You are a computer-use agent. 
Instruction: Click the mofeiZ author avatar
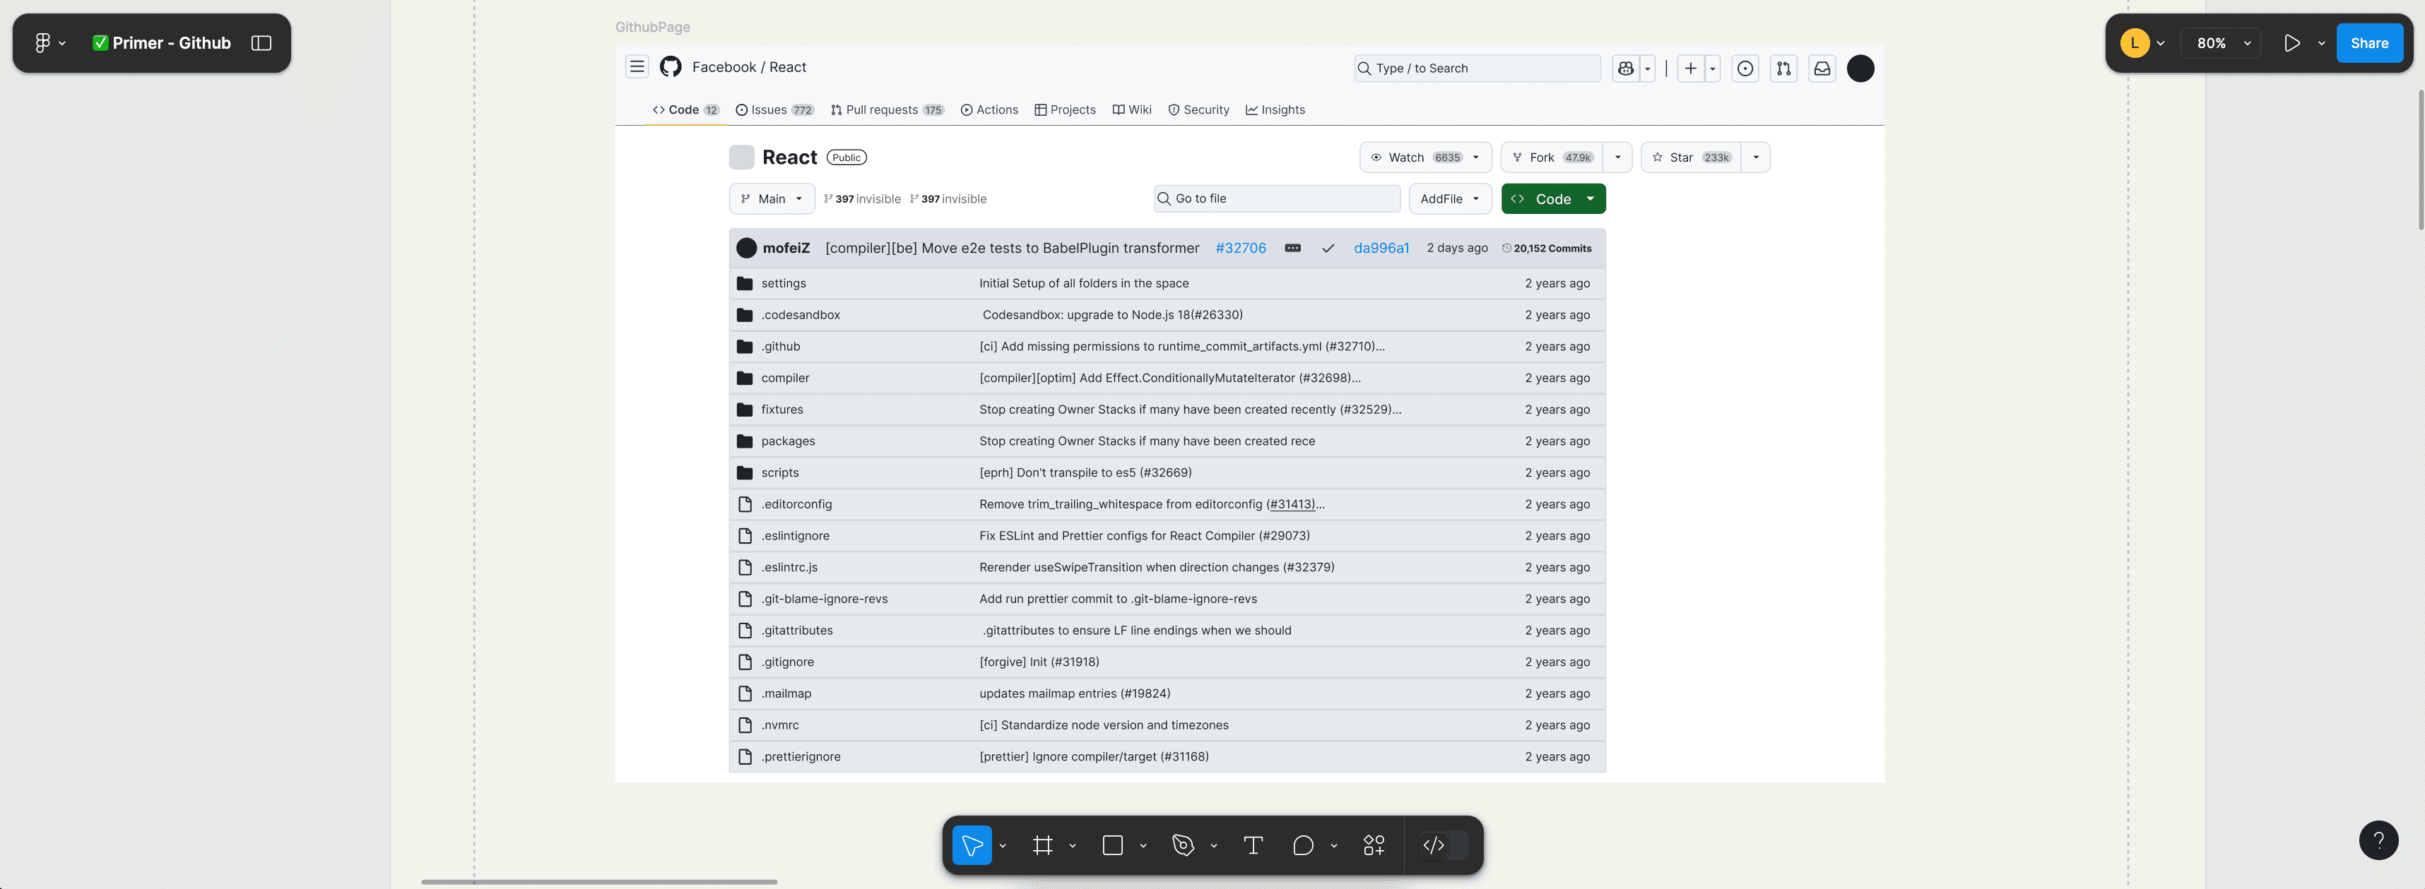[747, 249]
